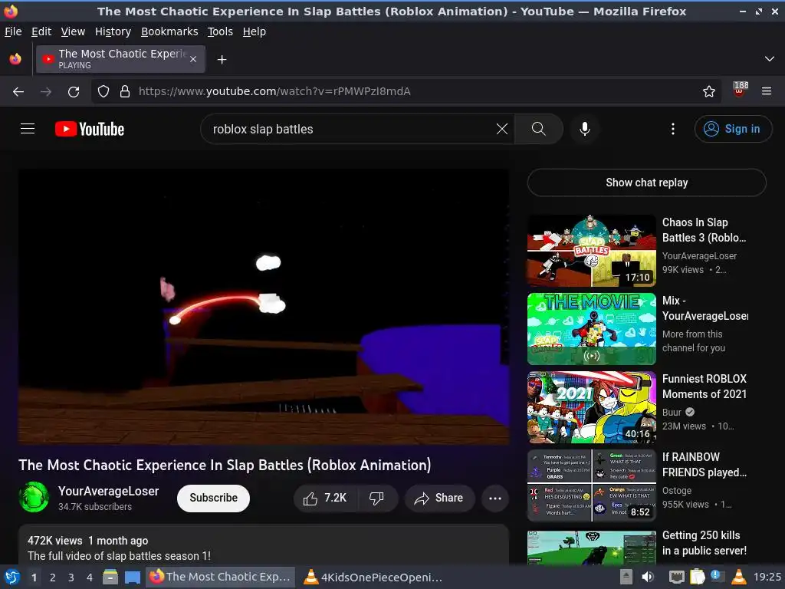Open the file manager taskbar launcher
Image resolution: width=785 pixels, height=589 pixels.
click(x=110, y=577)
